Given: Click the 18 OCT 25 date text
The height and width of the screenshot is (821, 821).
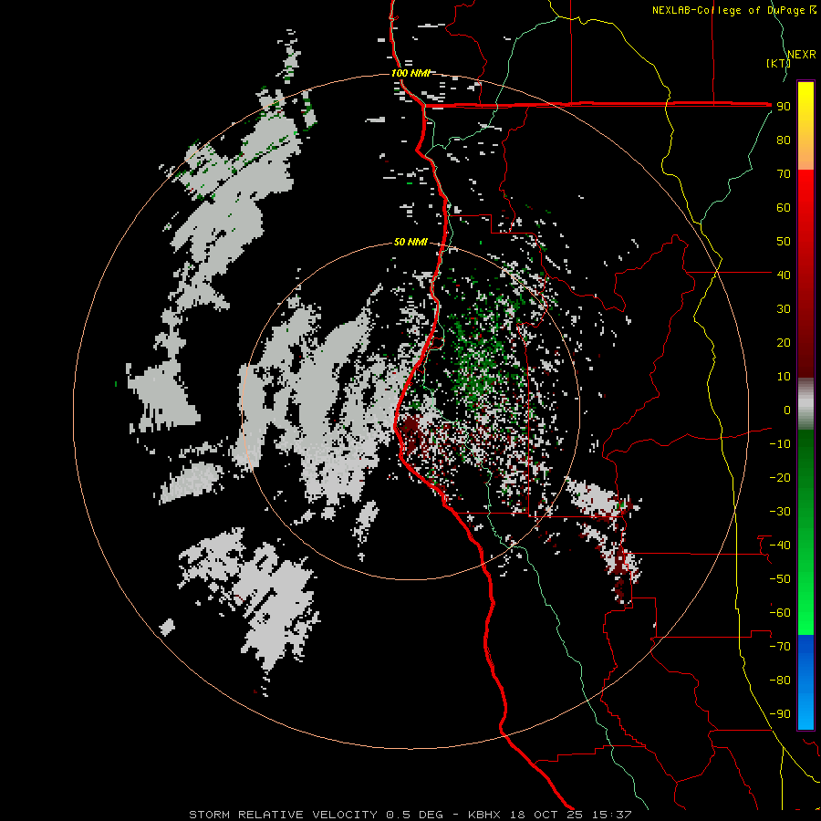Looking at the screenshot, I should pyautogui.click(x=546, y=815).
